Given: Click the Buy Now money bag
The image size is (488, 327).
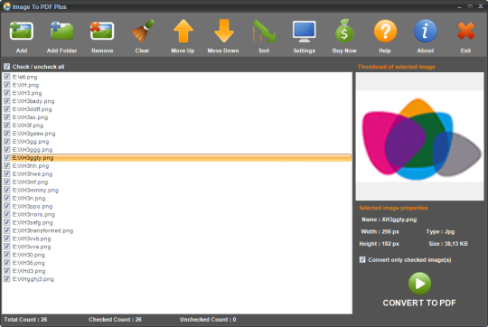Looking at the screenshot, I should point(344,31).
